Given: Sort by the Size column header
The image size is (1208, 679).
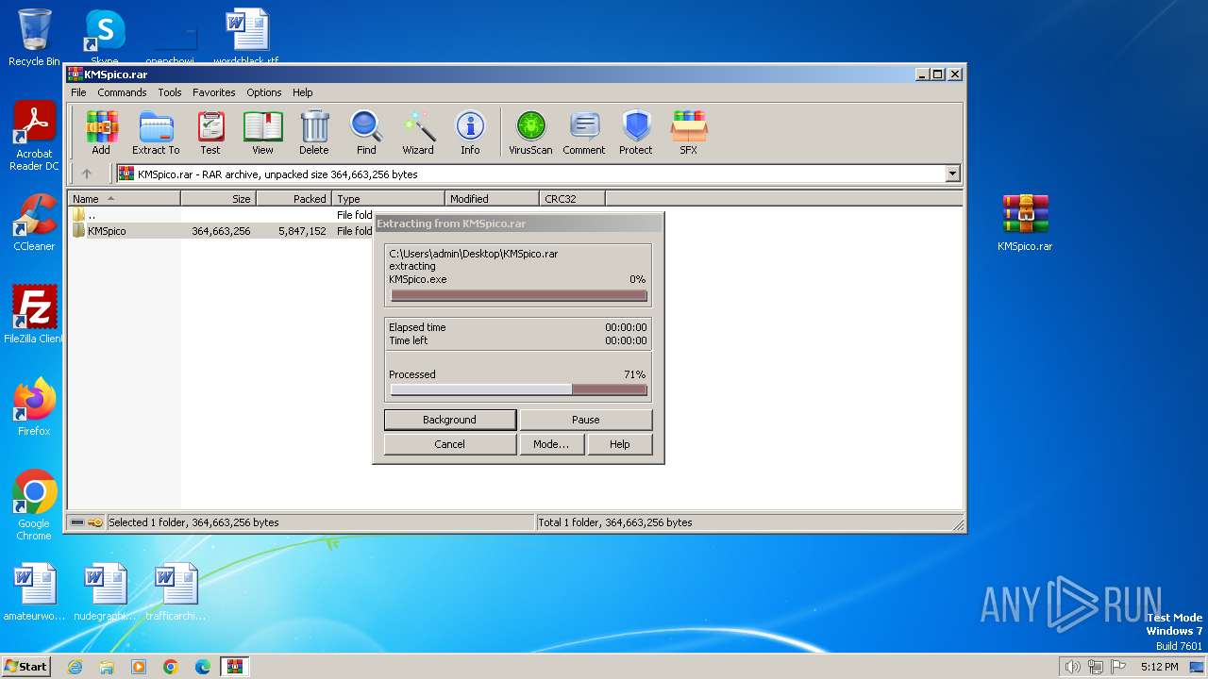Looking at the screenshot, I should (218, 199).
